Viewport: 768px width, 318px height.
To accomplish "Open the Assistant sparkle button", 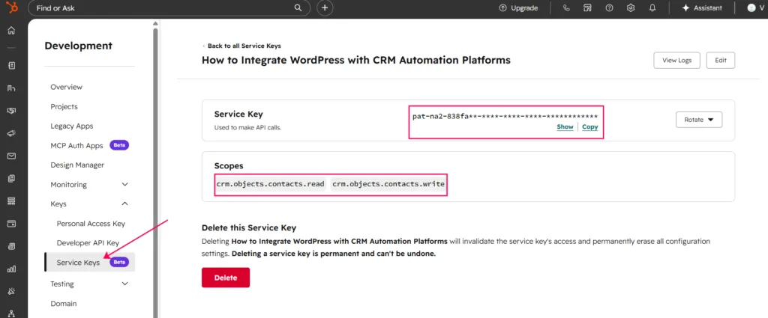I will click(x=702, y=7).
